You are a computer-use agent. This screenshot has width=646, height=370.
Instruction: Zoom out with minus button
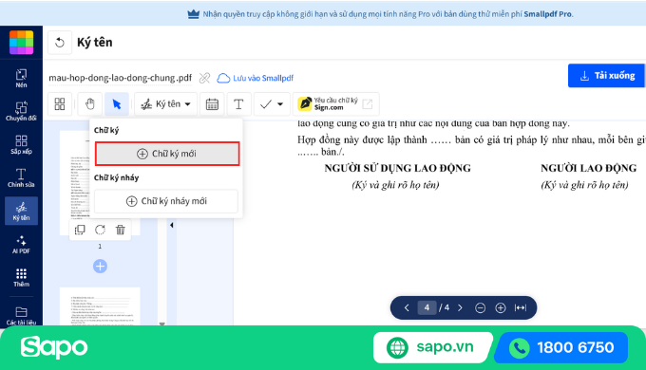click(x=480, y=307)
